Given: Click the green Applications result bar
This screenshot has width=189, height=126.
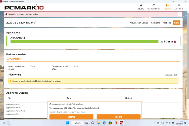Looking at the screenshot, I should pos(84,42).
